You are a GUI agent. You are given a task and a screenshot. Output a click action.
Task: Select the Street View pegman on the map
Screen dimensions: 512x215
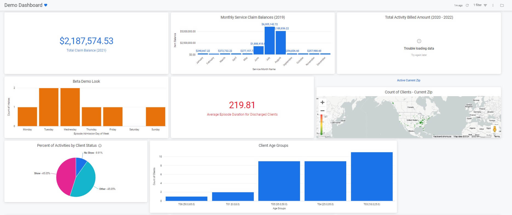click(495, 129)
